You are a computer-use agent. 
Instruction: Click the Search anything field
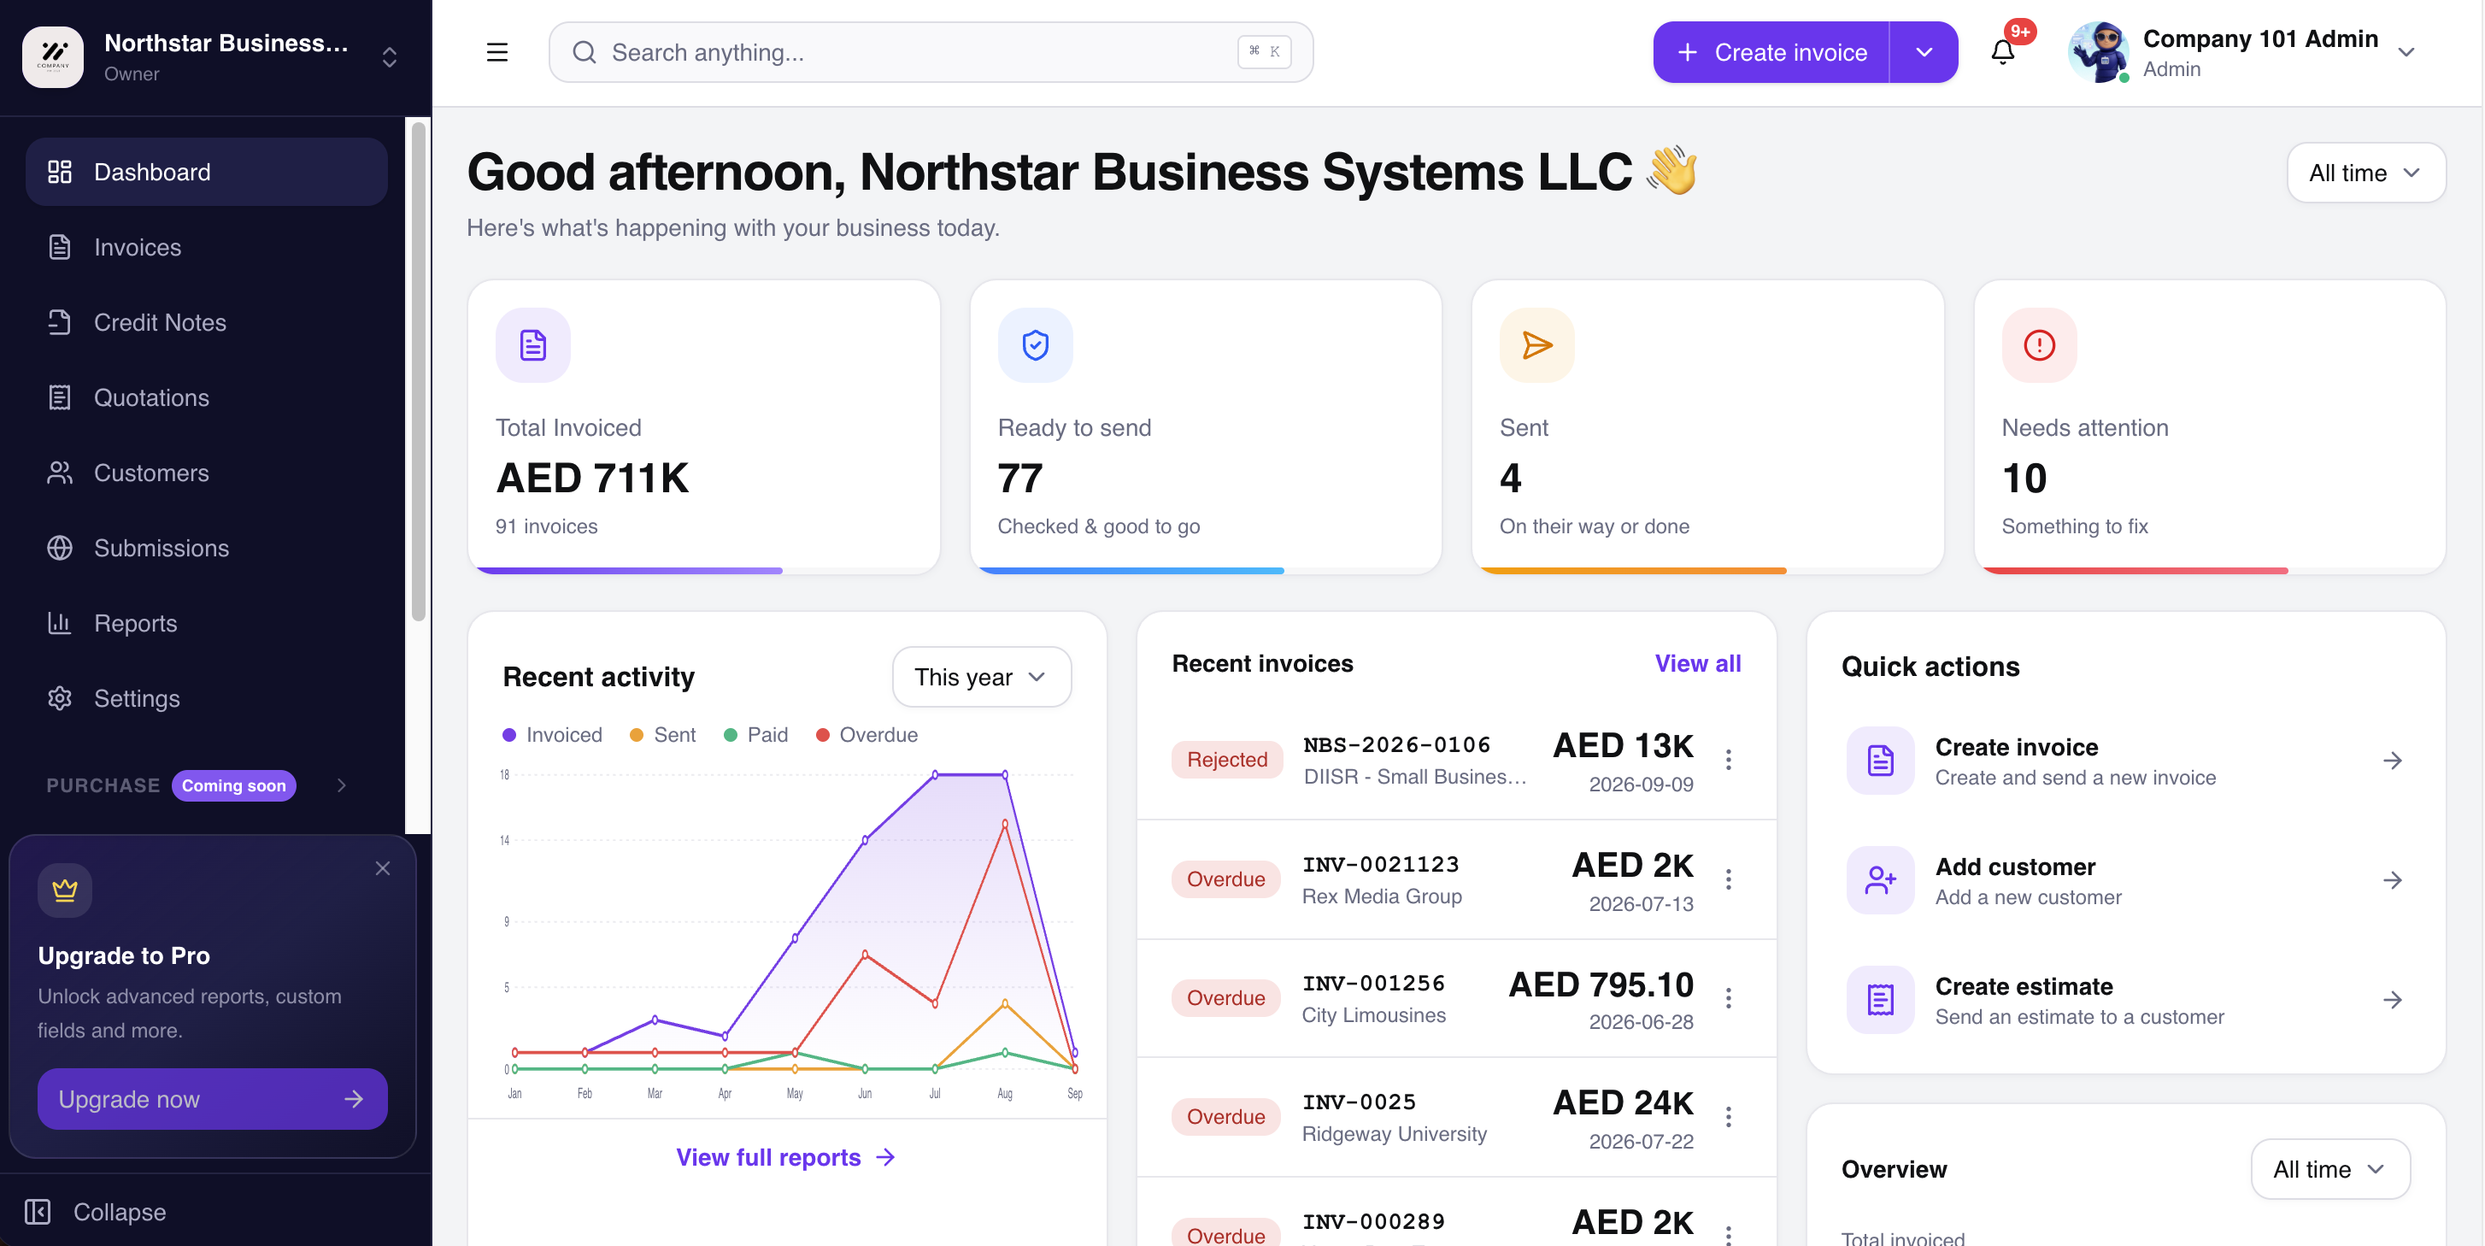pos(931,52)
